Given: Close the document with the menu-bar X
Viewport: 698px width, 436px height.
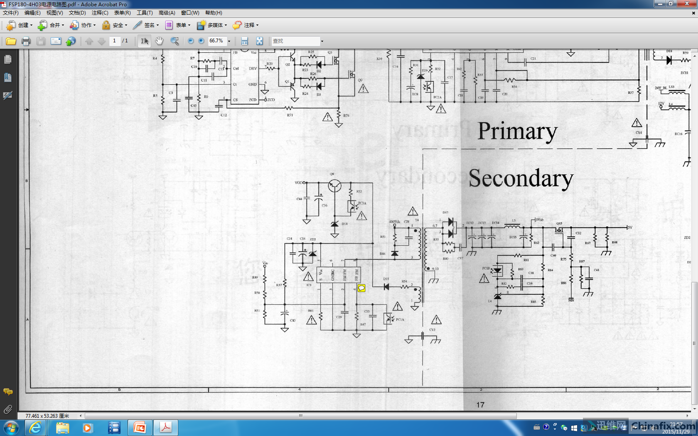Looking at the screenshot, I should pos(693,13).
